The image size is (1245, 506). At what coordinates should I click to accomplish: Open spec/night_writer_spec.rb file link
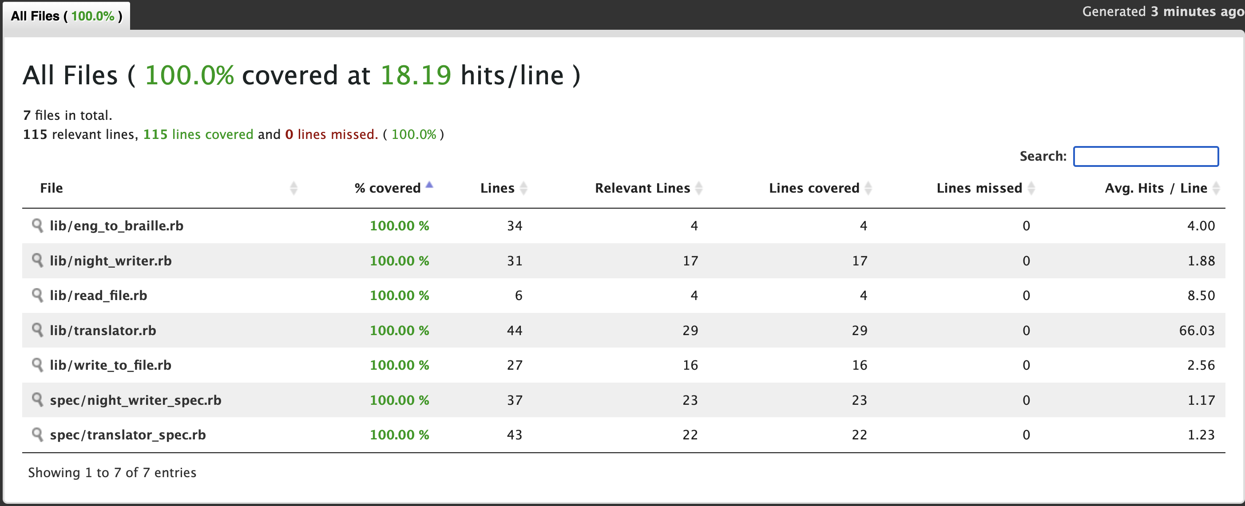[x=135, y=399]
